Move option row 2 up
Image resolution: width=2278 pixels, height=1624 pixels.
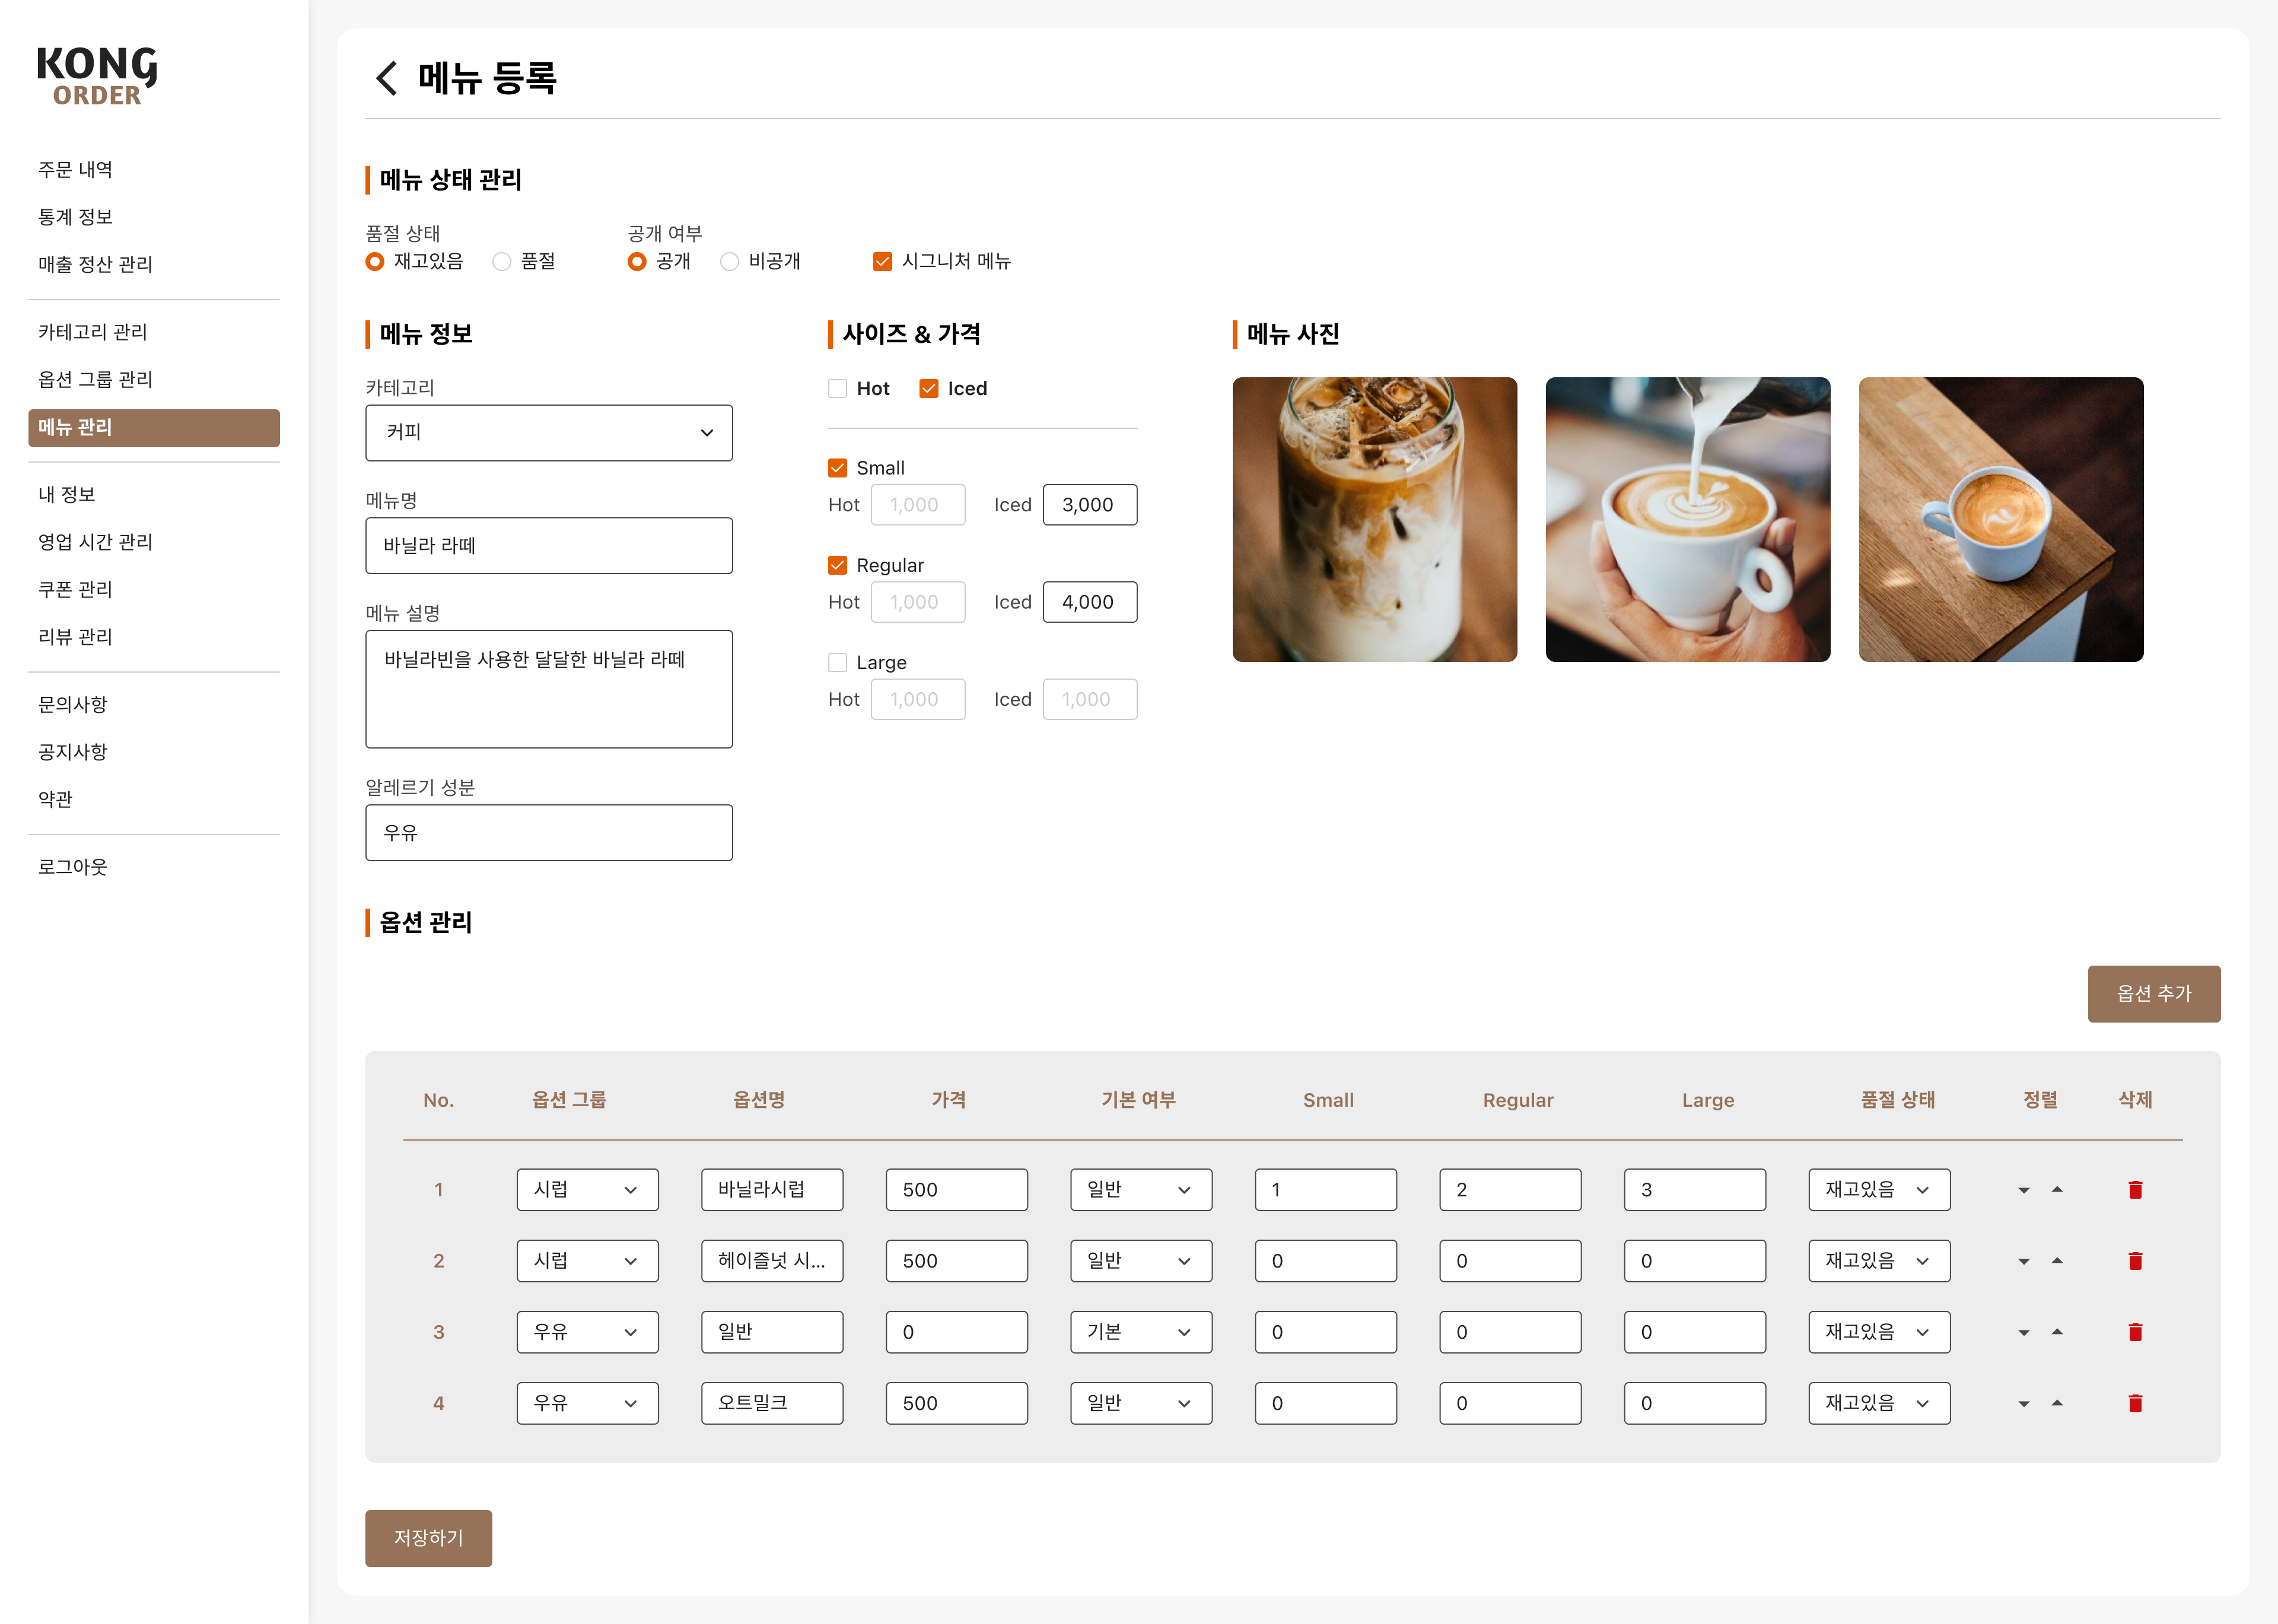pos(2057,1261)
